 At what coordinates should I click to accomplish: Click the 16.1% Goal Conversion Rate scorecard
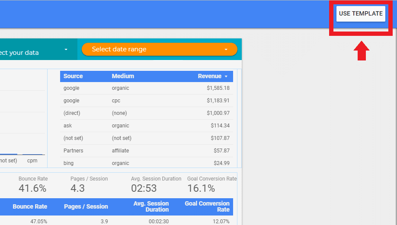pyautogui.click(x=212, y=185)
